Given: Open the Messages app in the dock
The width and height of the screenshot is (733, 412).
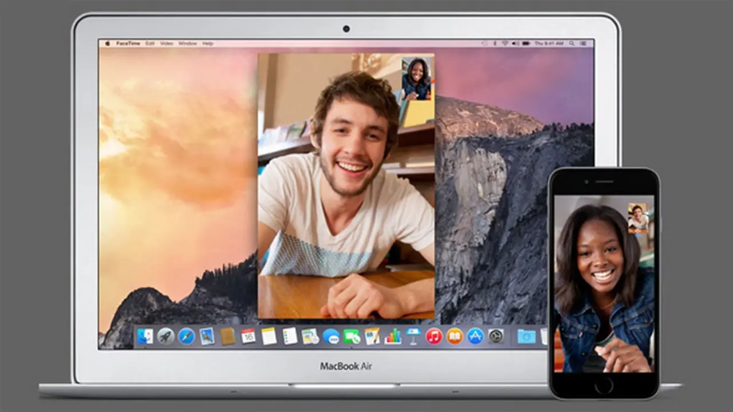Looking at the screenshot, I should point(331,336).
